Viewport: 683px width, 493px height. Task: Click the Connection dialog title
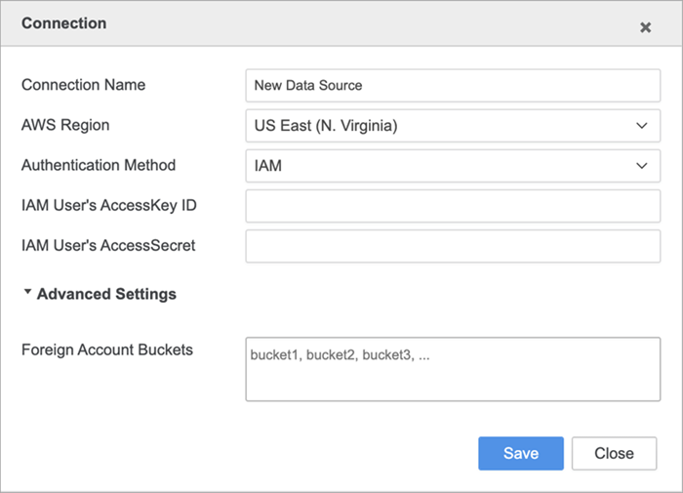tap(64, 22)
